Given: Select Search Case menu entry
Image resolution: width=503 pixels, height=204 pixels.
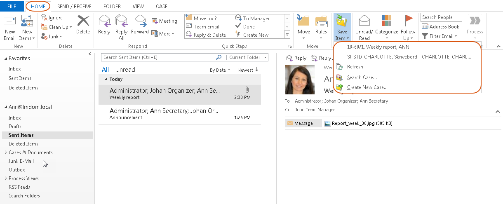Looking at the screenshot, I should click(362, 77).
